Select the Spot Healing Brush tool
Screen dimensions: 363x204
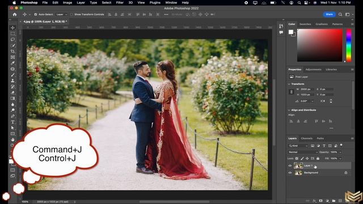coord(12,69)
